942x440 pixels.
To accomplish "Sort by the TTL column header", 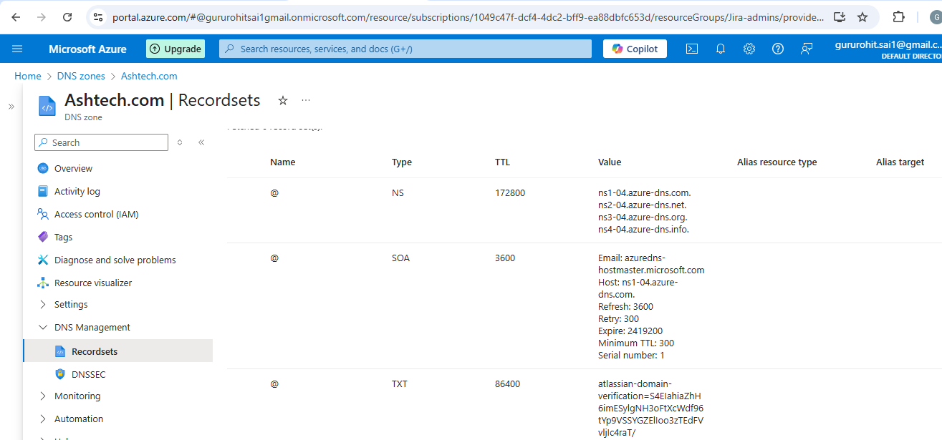I will [502, 162].
